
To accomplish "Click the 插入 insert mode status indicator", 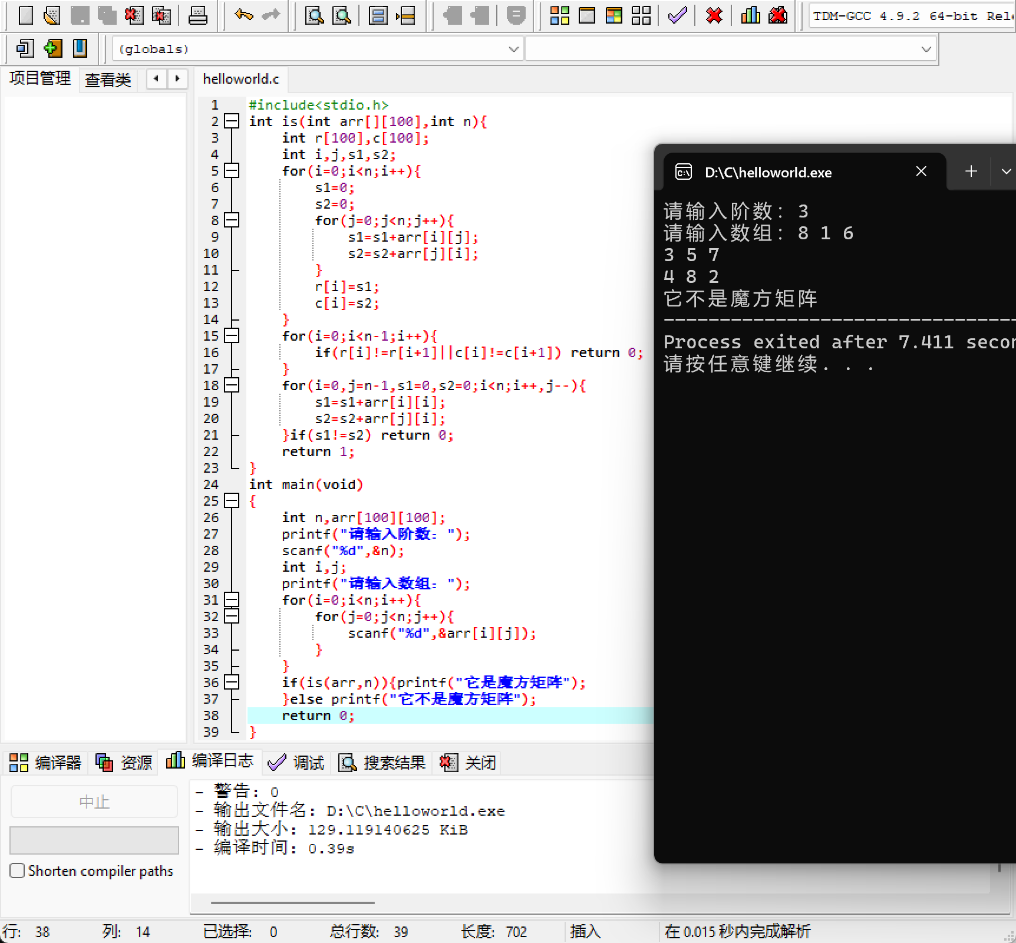I will [x=585, y=932].
